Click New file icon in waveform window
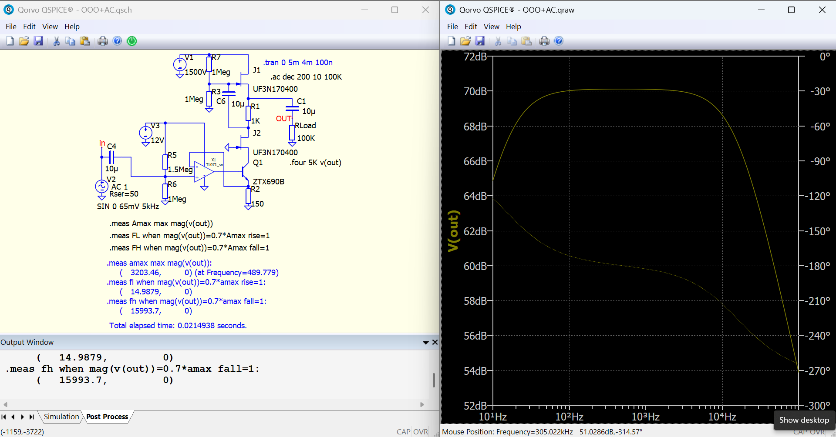836x437 pixels. click(452, 41)
